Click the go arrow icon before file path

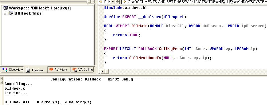pos(124,2)
